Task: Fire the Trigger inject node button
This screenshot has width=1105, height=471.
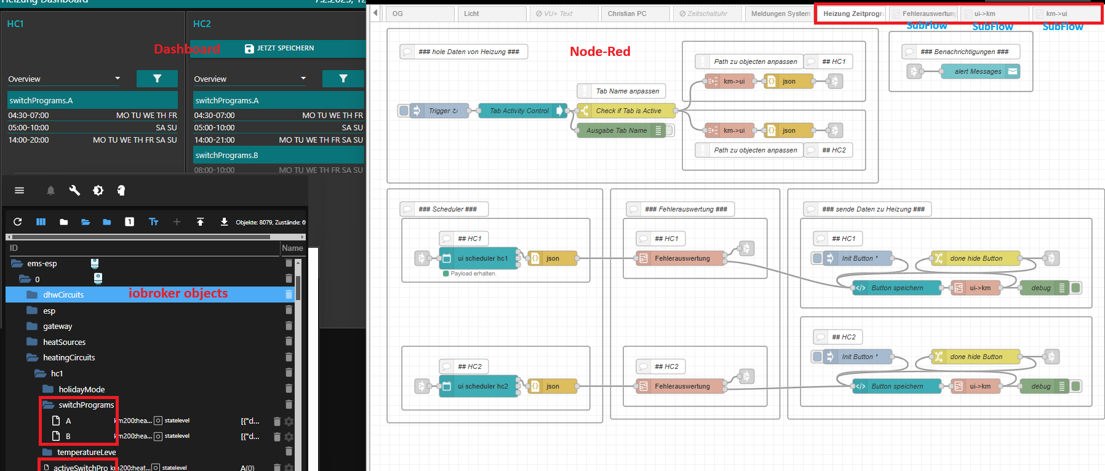Action: [x=404, y=111]
